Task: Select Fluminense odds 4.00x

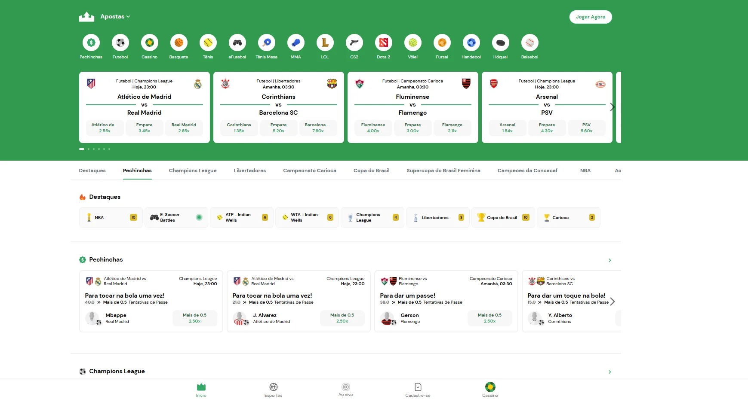Action: coord(373,128)
